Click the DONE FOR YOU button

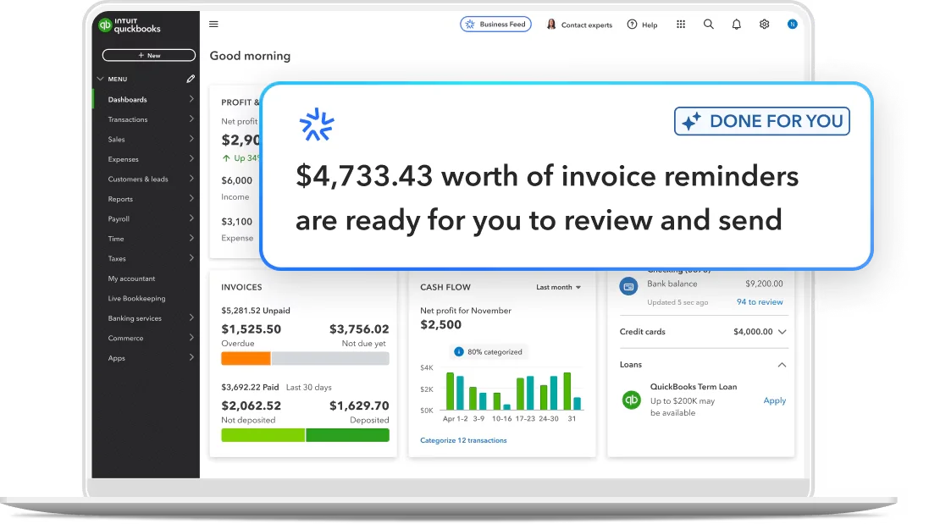(761, 121)
